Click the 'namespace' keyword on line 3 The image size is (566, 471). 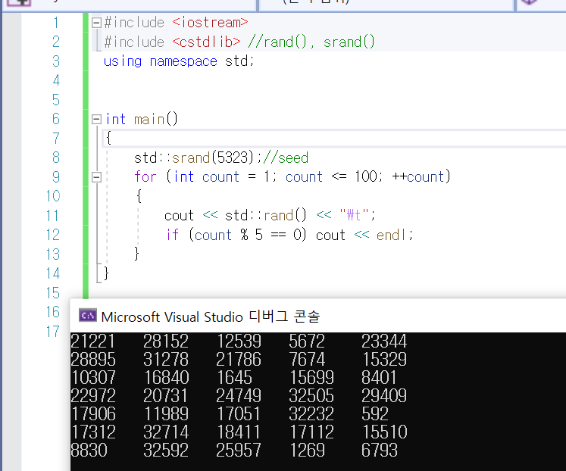(183, 61)
